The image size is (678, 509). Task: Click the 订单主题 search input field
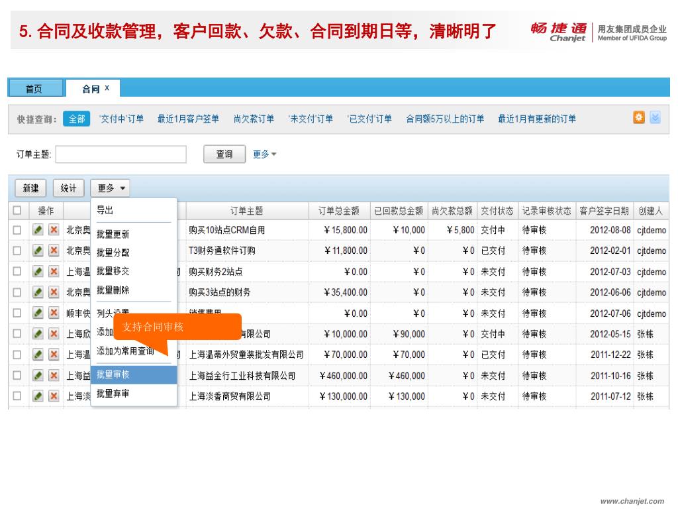click(x=121, y=154)
